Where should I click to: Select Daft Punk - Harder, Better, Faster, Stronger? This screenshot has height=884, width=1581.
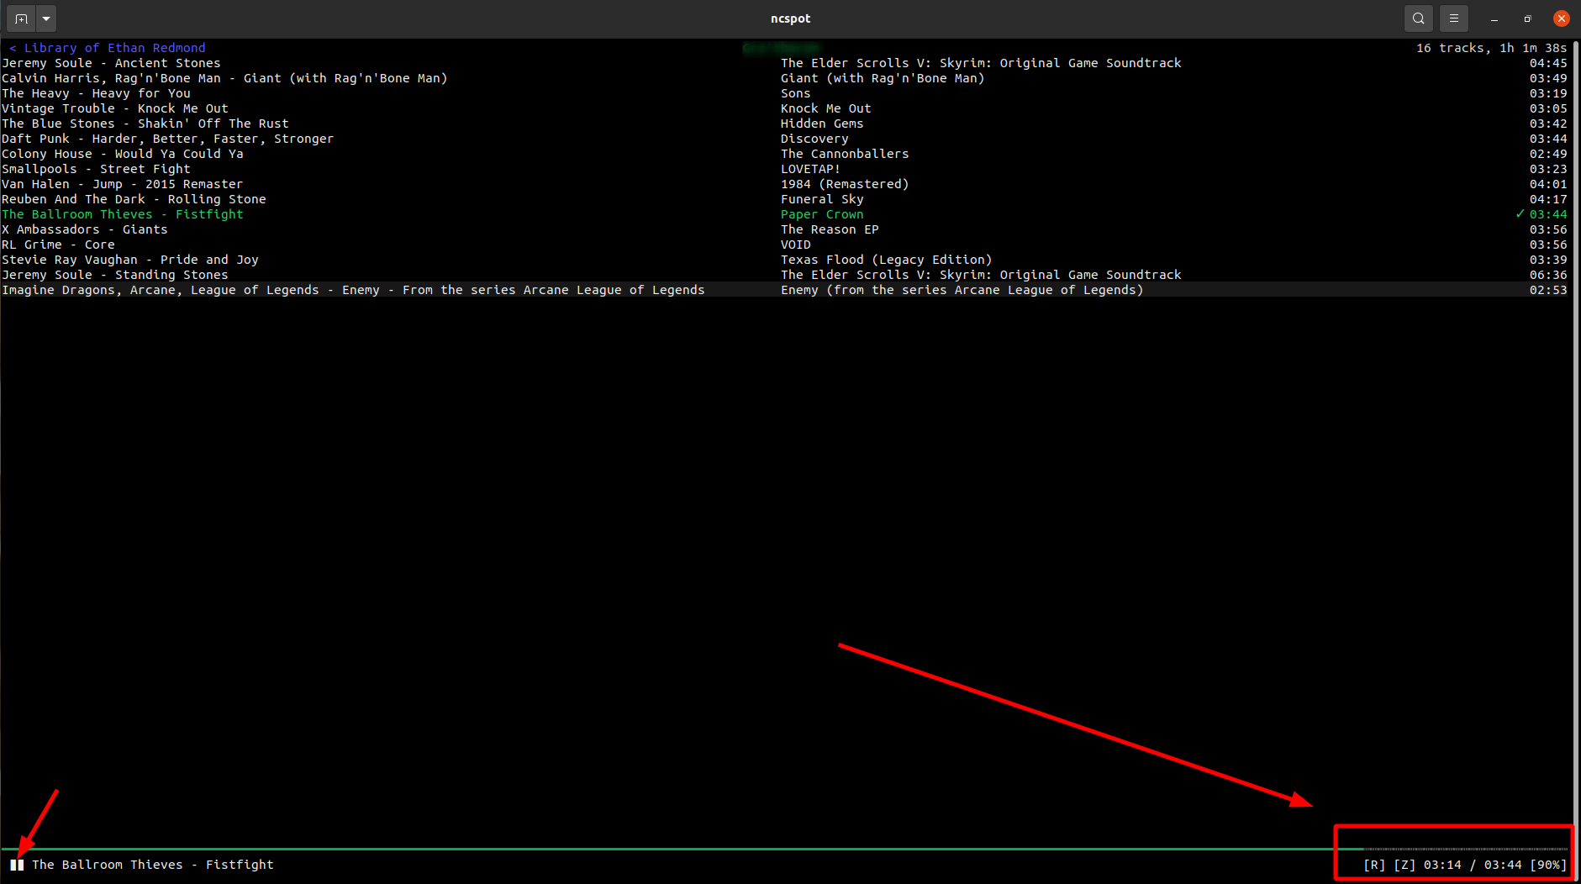(784, 139)
